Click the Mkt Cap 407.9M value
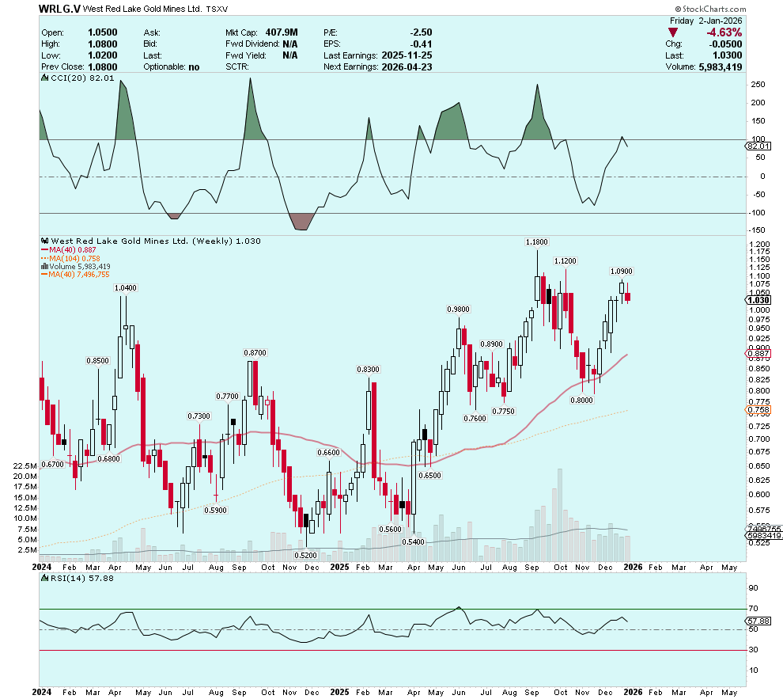 (x=281, y=32)
